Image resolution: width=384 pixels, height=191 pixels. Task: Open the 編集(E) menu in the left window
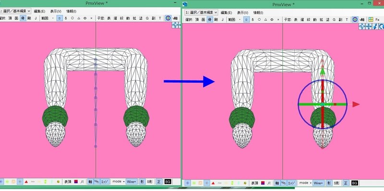(x=39, y=11)
